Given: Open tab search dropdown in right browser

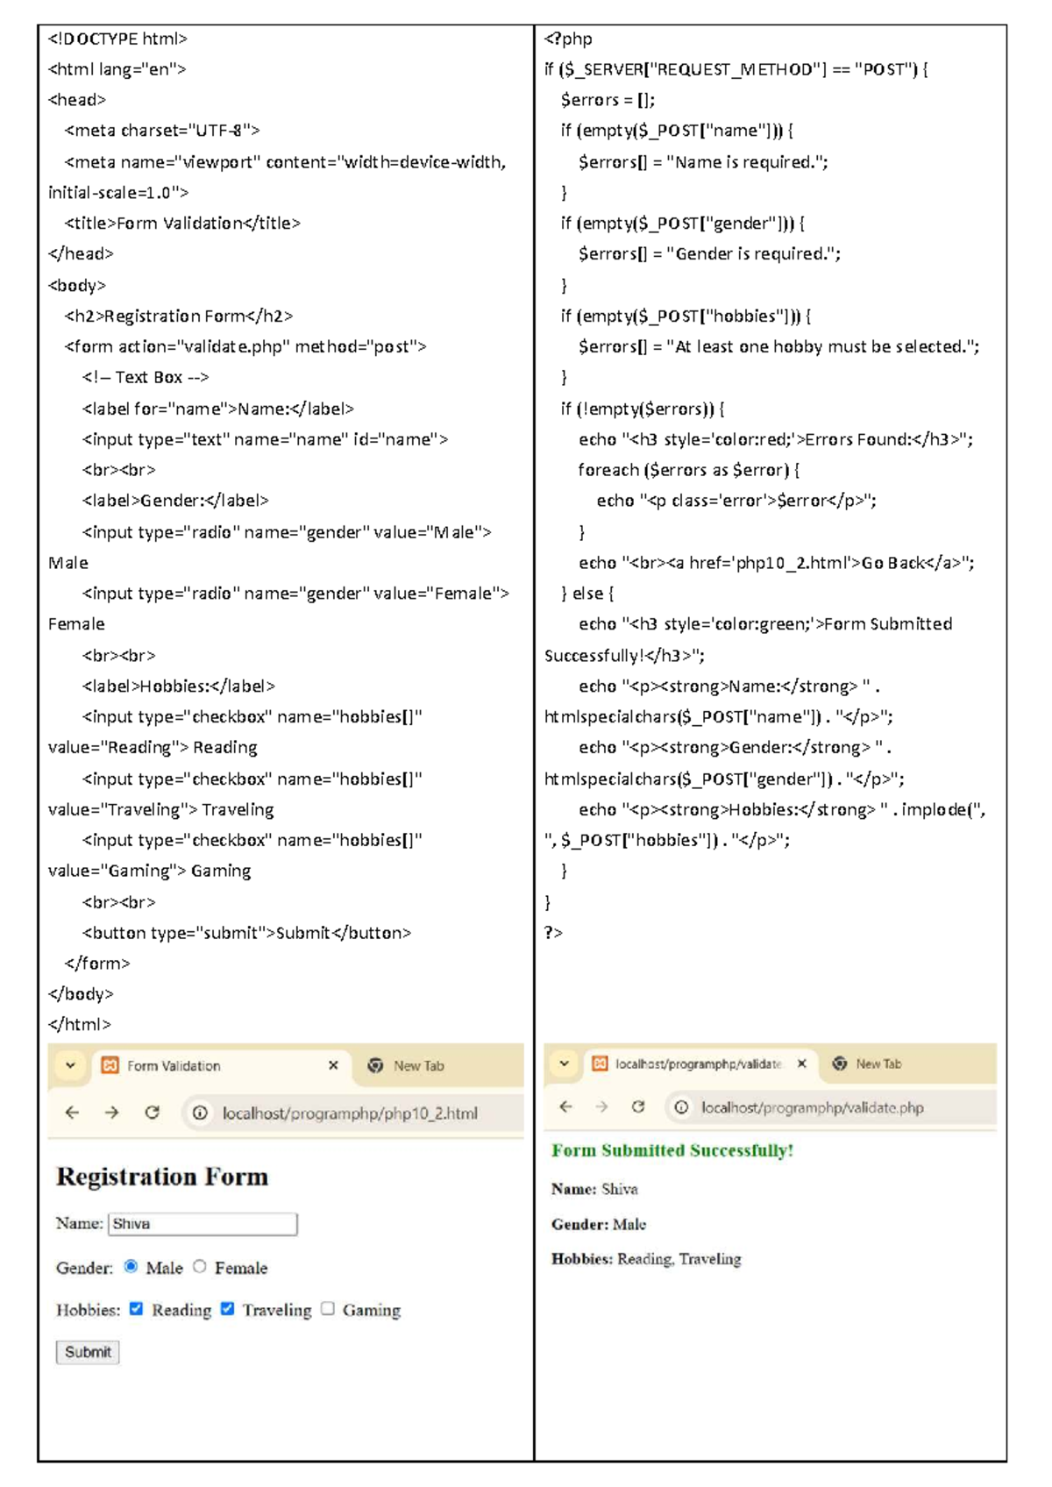Looking at the screenshot, I should point(565,1064).
